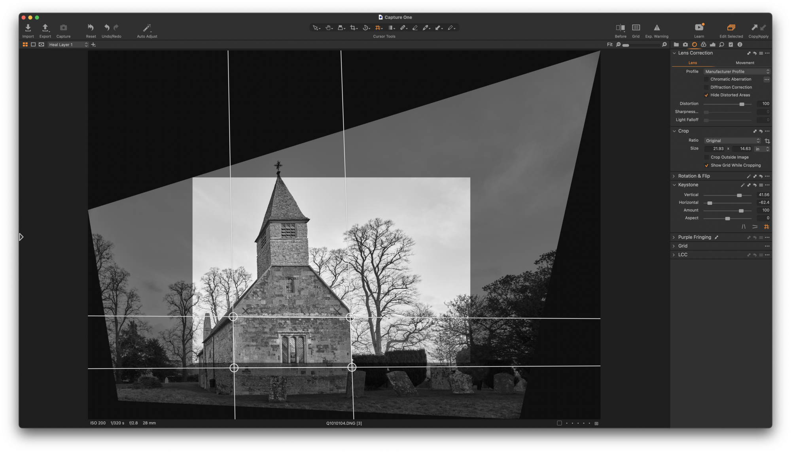Select the Heal bandage cursor tool
Viewport: 791px width, 453px height.
403,28
